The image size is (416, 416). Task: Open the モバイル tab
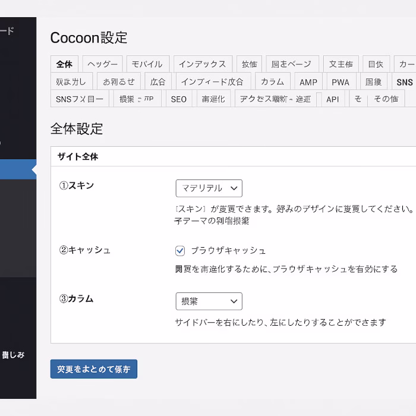coord(148,64)
